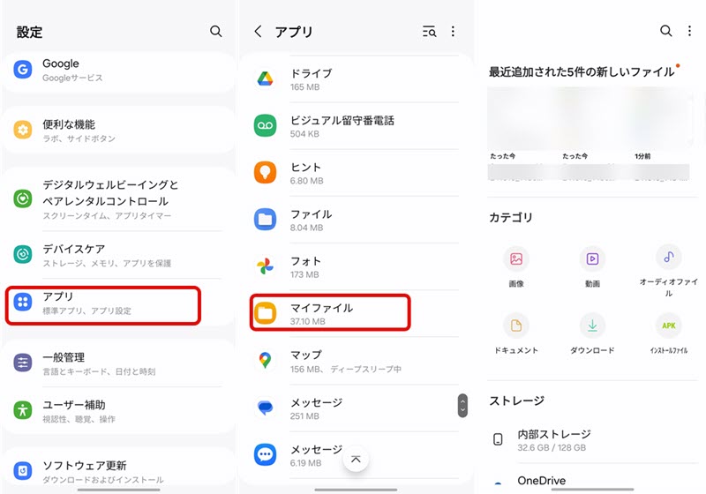Open the デバイスケア icon

[x=23, y=255]
